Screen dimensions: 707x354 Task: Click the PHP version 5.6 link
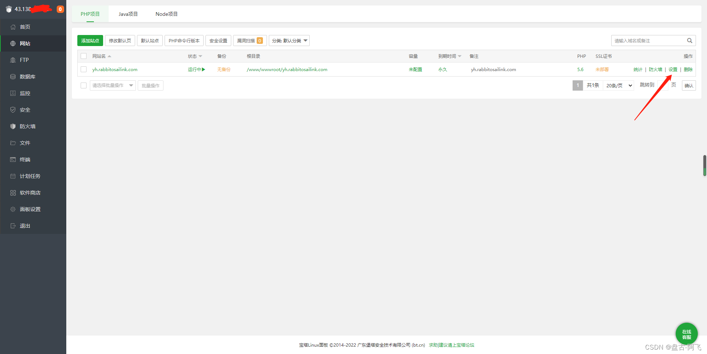pyautogui.click(x=580, y=69)
